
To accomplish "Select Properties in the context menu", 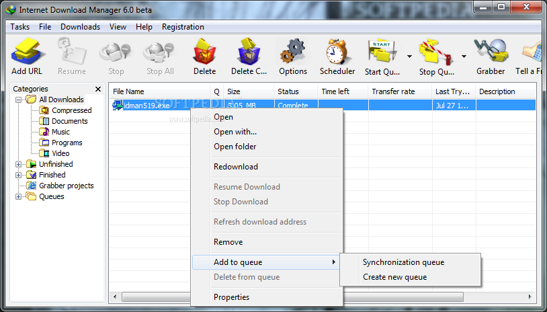I will pyautogui.click(x=267, y=297).
